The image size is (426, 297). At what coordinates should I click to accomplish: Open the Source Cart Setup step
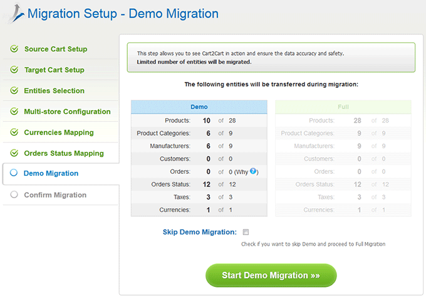coord(56,49)
